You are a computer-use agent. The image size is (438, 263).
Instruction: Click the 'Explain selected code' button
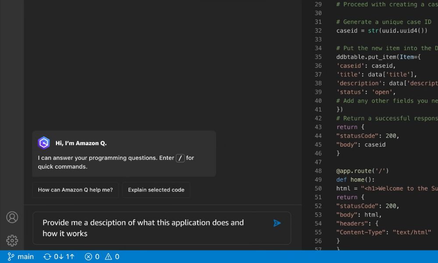[156, 190]
